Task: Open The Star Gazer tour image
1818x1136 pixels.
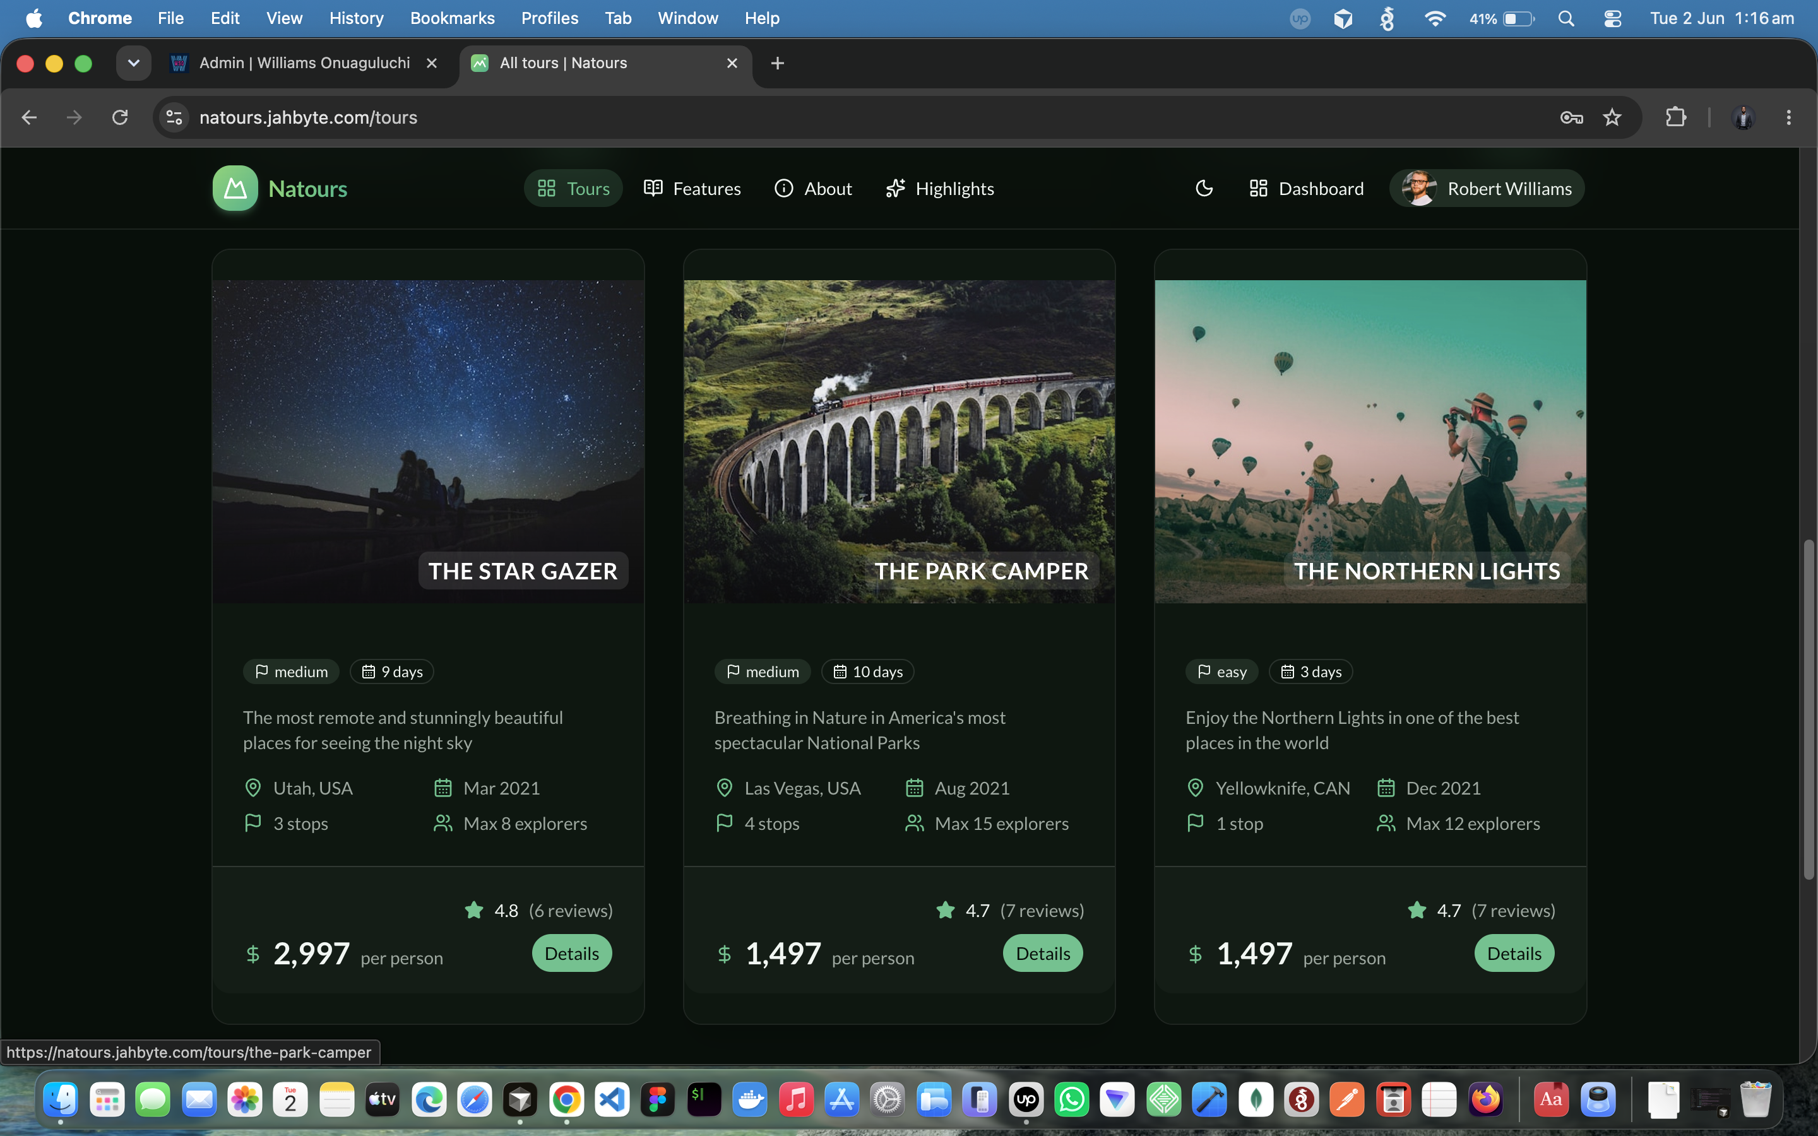Action: click(x=428, y=441)
